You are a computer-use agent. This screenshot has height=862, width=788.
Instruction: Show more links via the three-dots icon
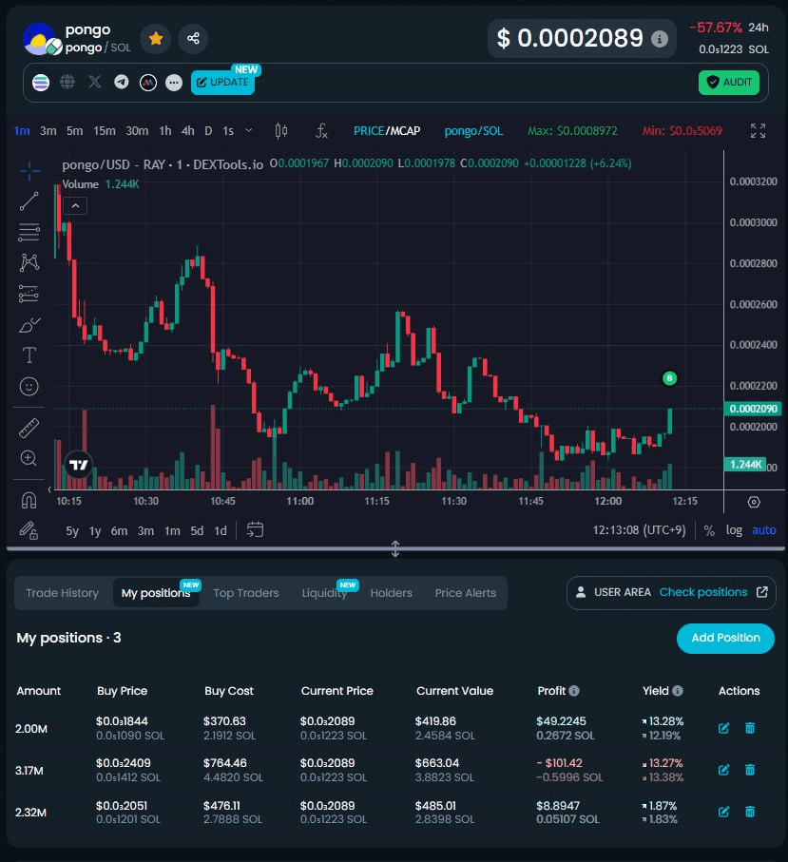pos(174,83)
